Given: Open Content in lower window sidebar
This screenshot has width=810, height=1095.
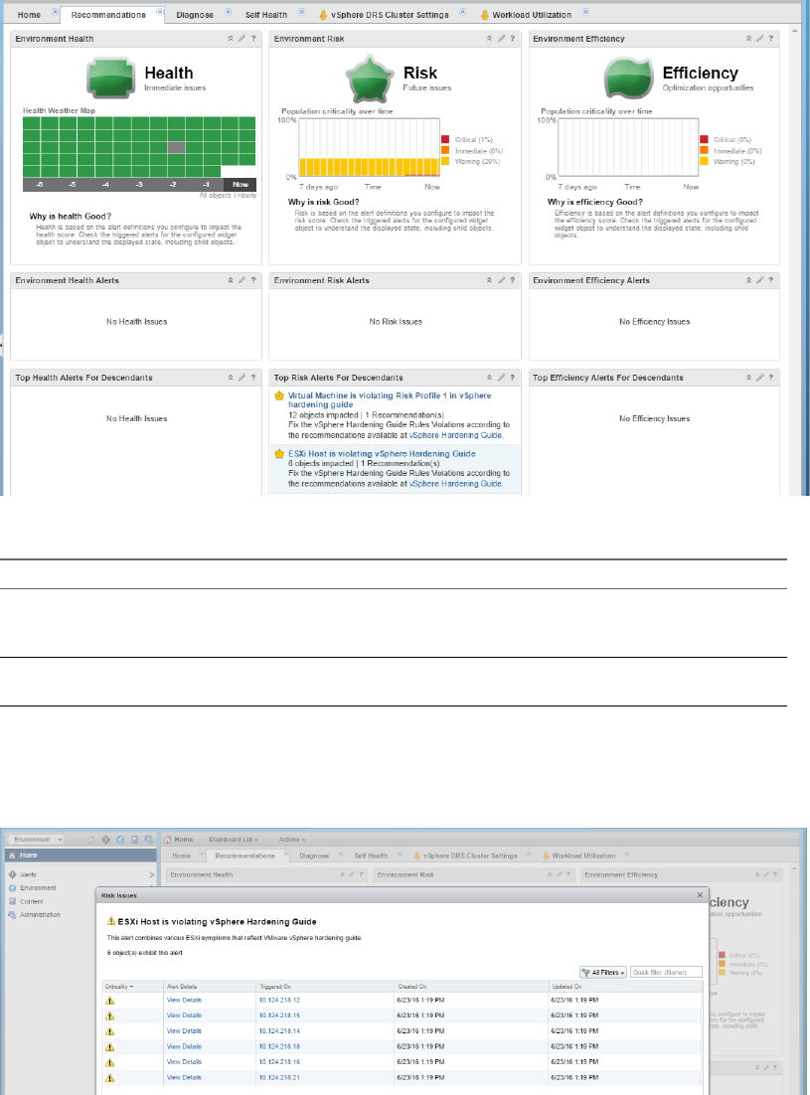Looking at the screenshot, I should click(32, 901).
